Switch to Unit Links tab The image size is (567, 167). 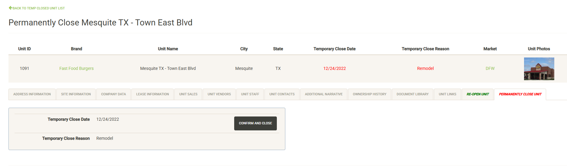(447, 94)
